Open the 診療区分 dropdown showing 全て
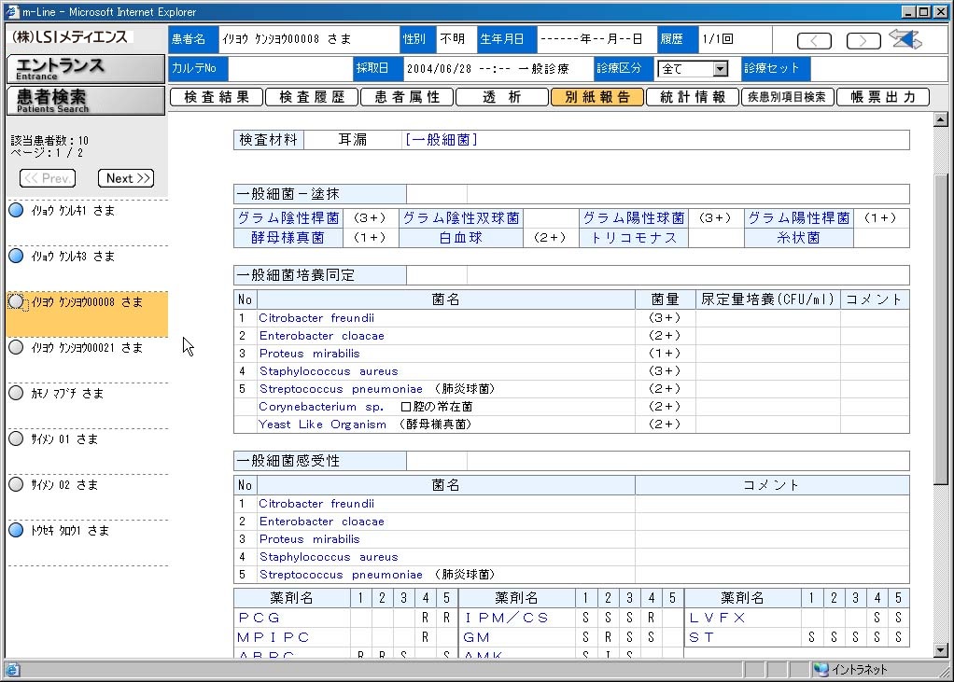Screen dimensions: 954x682 tap(693, 69)
